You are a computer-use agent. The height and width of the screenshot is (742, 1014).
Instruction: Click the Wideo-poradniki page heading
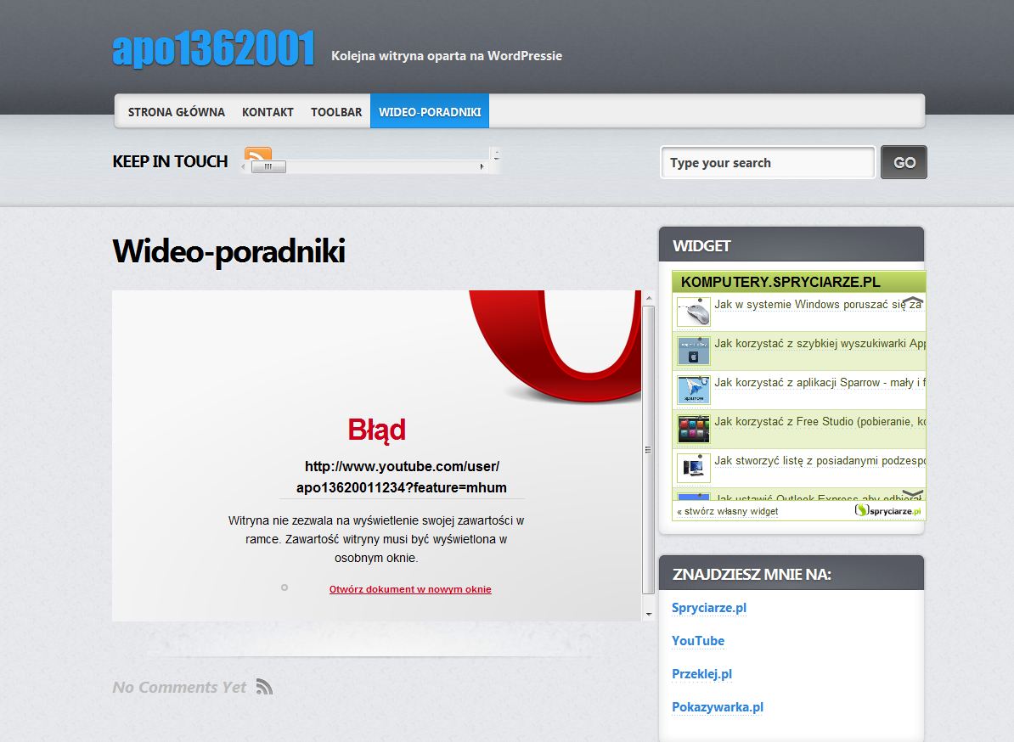(229, 250)
